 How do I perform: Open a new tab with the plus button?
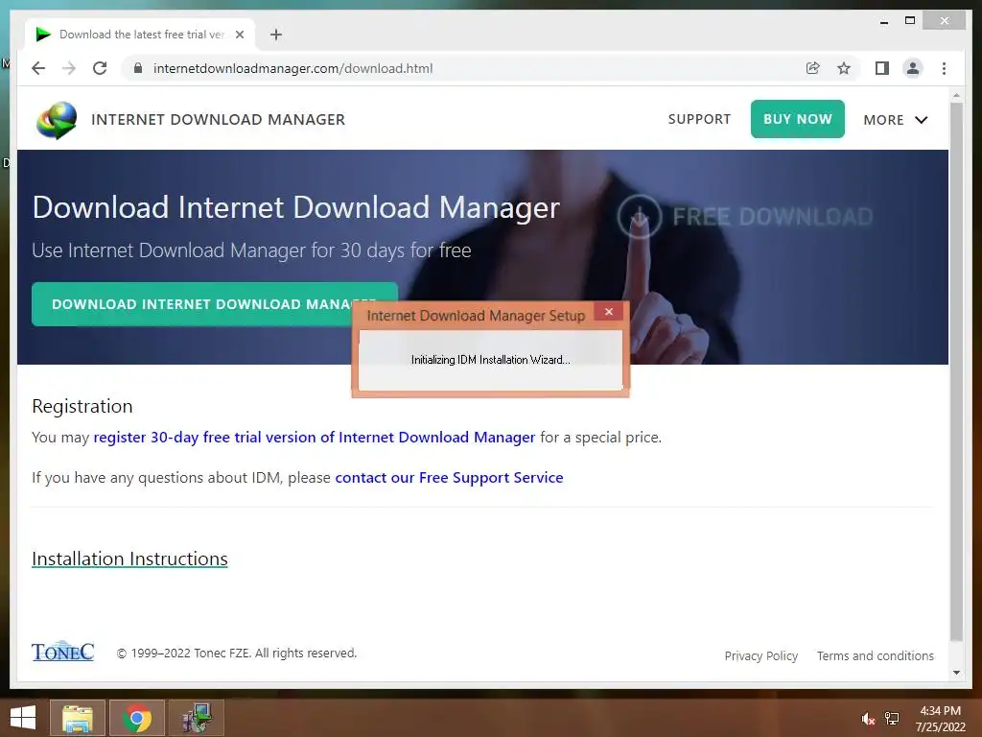click(x=276, y=35)
